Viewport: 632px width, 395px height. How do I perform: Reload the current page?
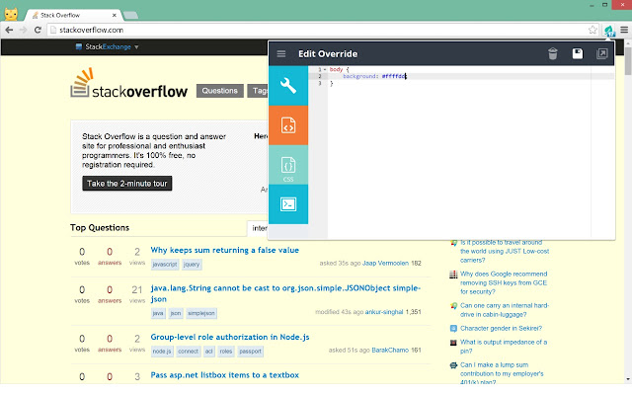(x=38, y=30)
